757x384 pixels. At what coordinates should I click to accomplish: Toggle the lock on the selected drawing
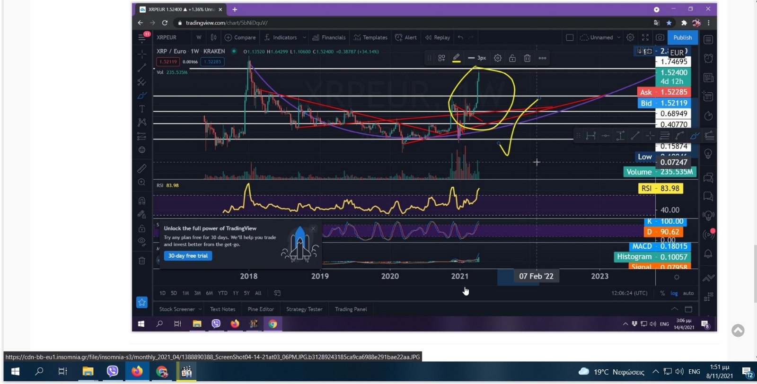[x=512, y=58]
